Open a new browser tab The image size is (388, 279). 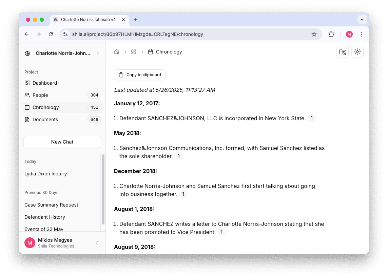click(136, 20)
